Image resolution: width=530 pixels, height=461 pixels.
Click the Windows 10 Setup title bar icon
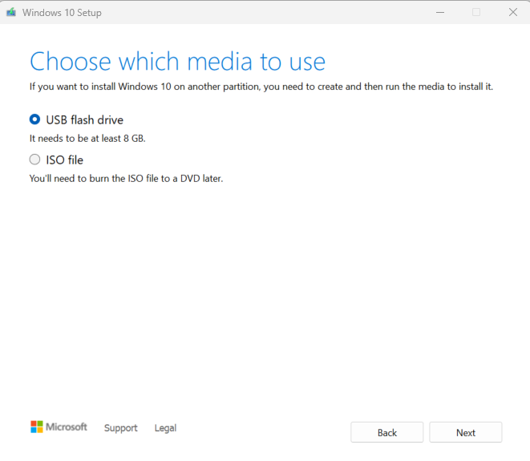tap(11, 13)
